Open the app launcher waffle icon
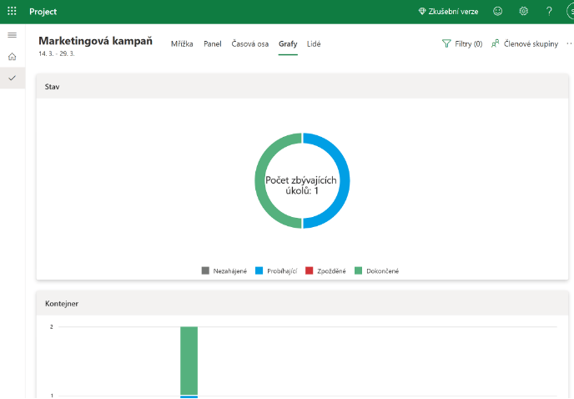 pyautogui.click(x=12, y=12)
